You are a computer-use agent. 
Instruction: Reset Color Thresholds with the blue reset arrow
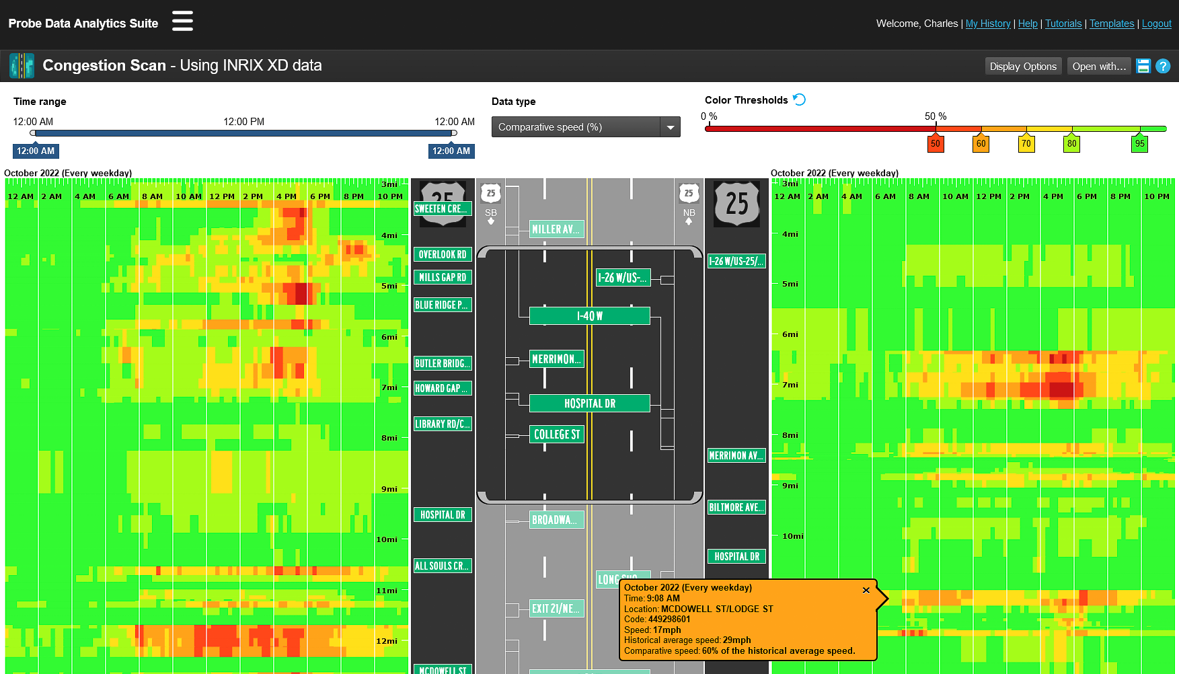pyautogui.click(x=799, y=99)
